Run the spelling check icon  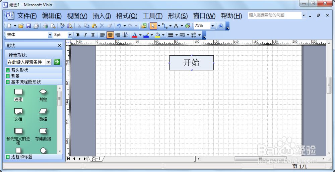[62, 26]
